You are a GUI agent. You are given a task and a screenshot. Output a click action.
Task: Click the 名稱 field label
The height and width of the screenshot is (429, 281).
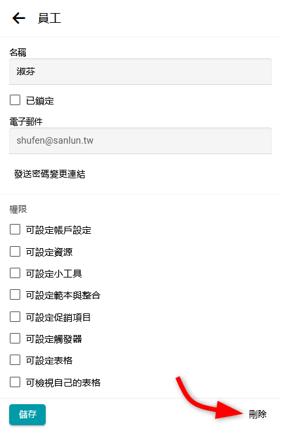[18, 52]
